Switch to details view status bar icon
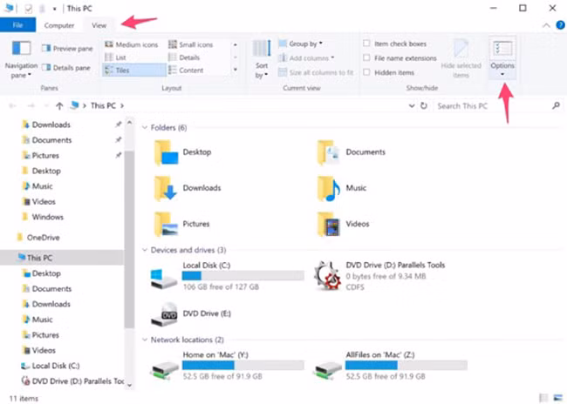The width and height of the screenshot is (567, 404). [x=543, y=398]
